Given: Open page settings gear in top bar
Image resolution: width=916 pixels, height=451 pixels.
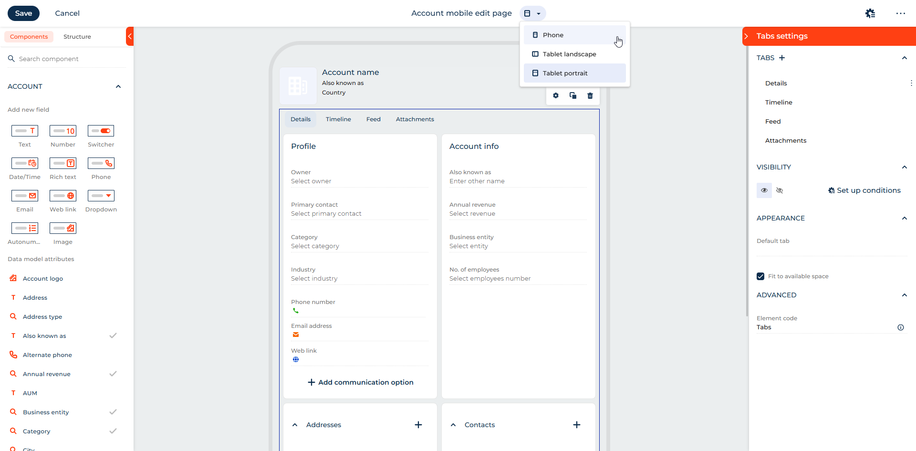Looking at the screenshot, I should pos(870,13).
